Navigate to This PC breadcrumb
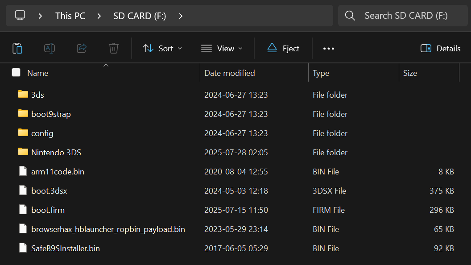This screenshot has height=265, width=471. coord(70,16)
